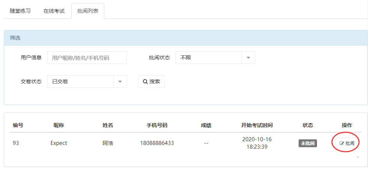368x170 pixels.
Task: Click the arrow of the 交卷状态 dropdown
Action: coord(120,81)
